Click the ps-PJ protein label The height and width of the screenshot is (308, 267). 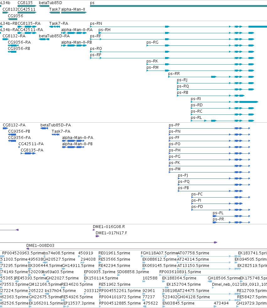point(183,175)
